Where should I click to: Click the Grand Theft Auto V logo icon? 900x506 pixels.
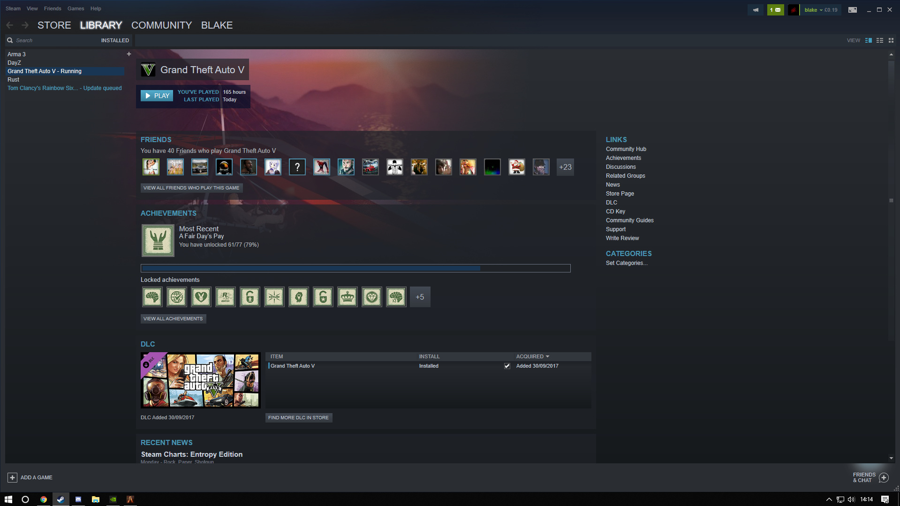(148, 70)
